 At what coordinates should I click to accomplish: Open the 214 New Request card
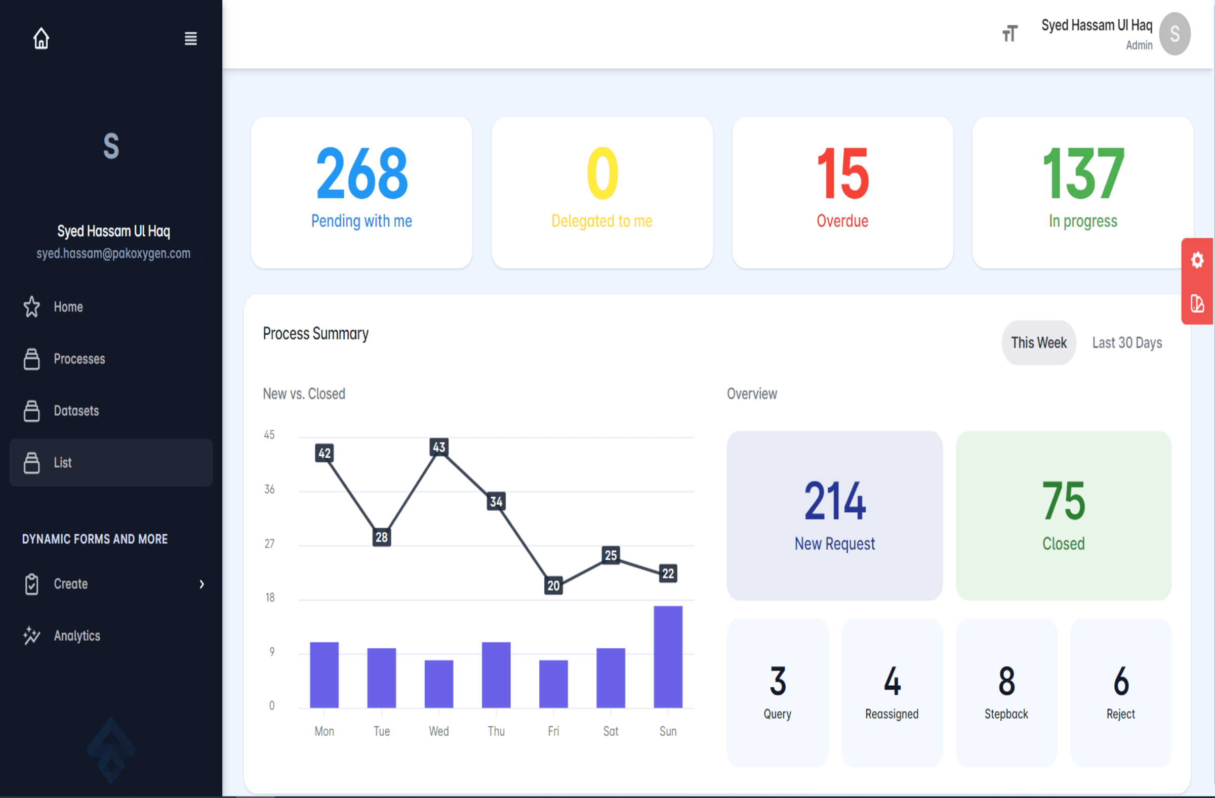point(835,515)
